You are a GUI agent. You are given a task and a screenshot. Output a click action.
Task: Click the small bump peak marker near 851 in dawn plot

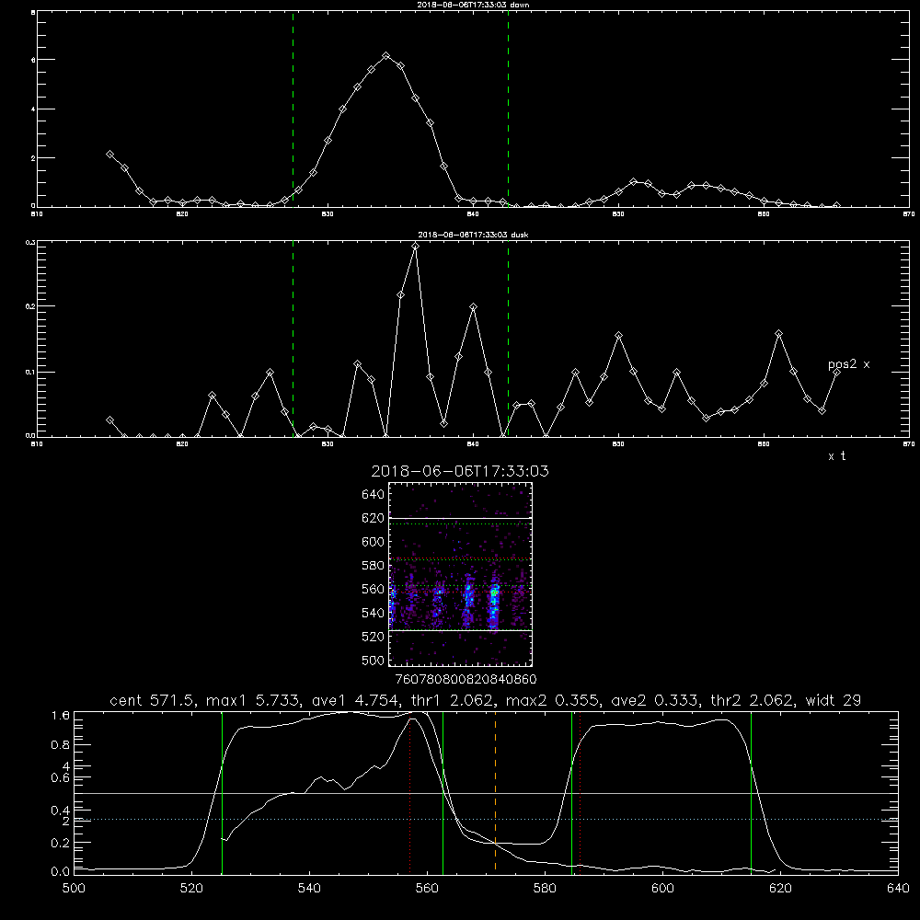click(x=633, y=182)
